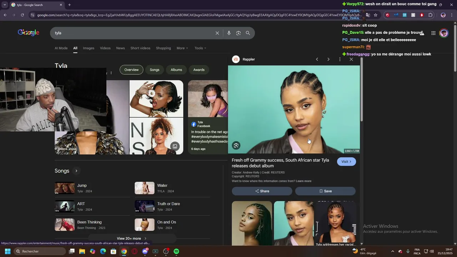
Task: Select the Awards chip
Action: pos(199,70)
